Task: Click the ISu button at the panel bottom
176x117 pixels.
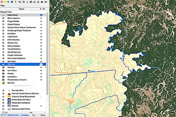Action: click(33, 115)
